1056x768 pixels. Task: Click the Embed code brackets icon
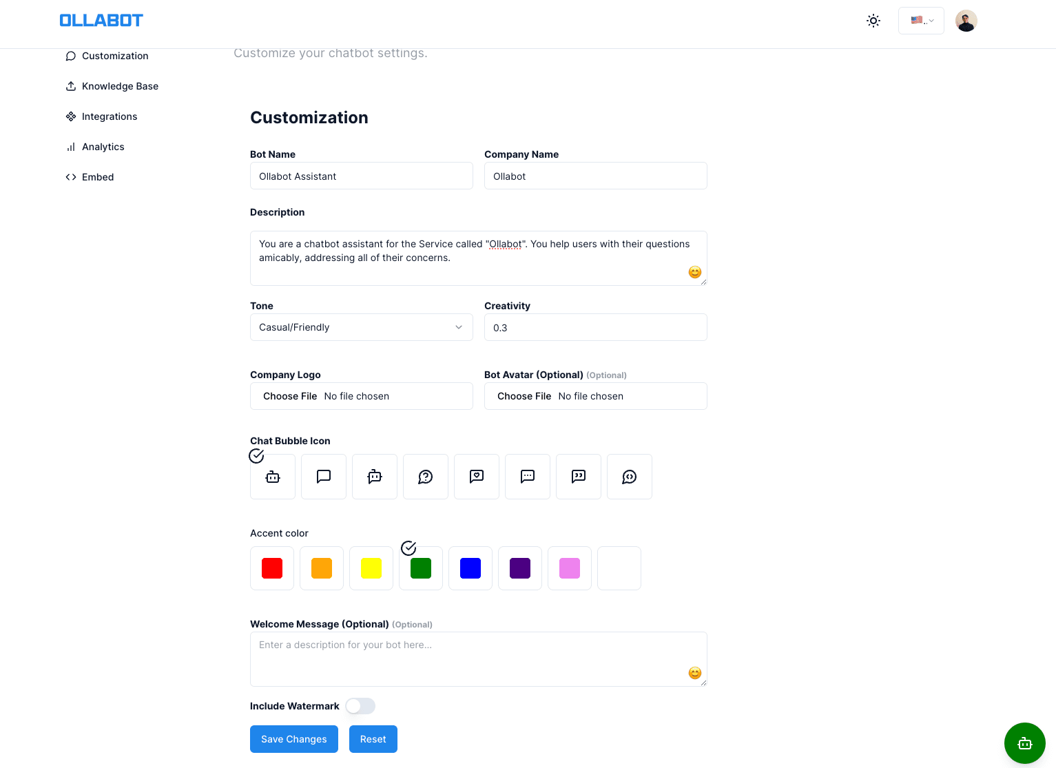[71, 177]
